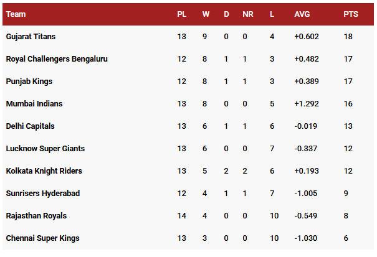Viewport: 377px width, 257px height.
Task: Open Kolkata Knight Riders team link
Action: (44, 171)
